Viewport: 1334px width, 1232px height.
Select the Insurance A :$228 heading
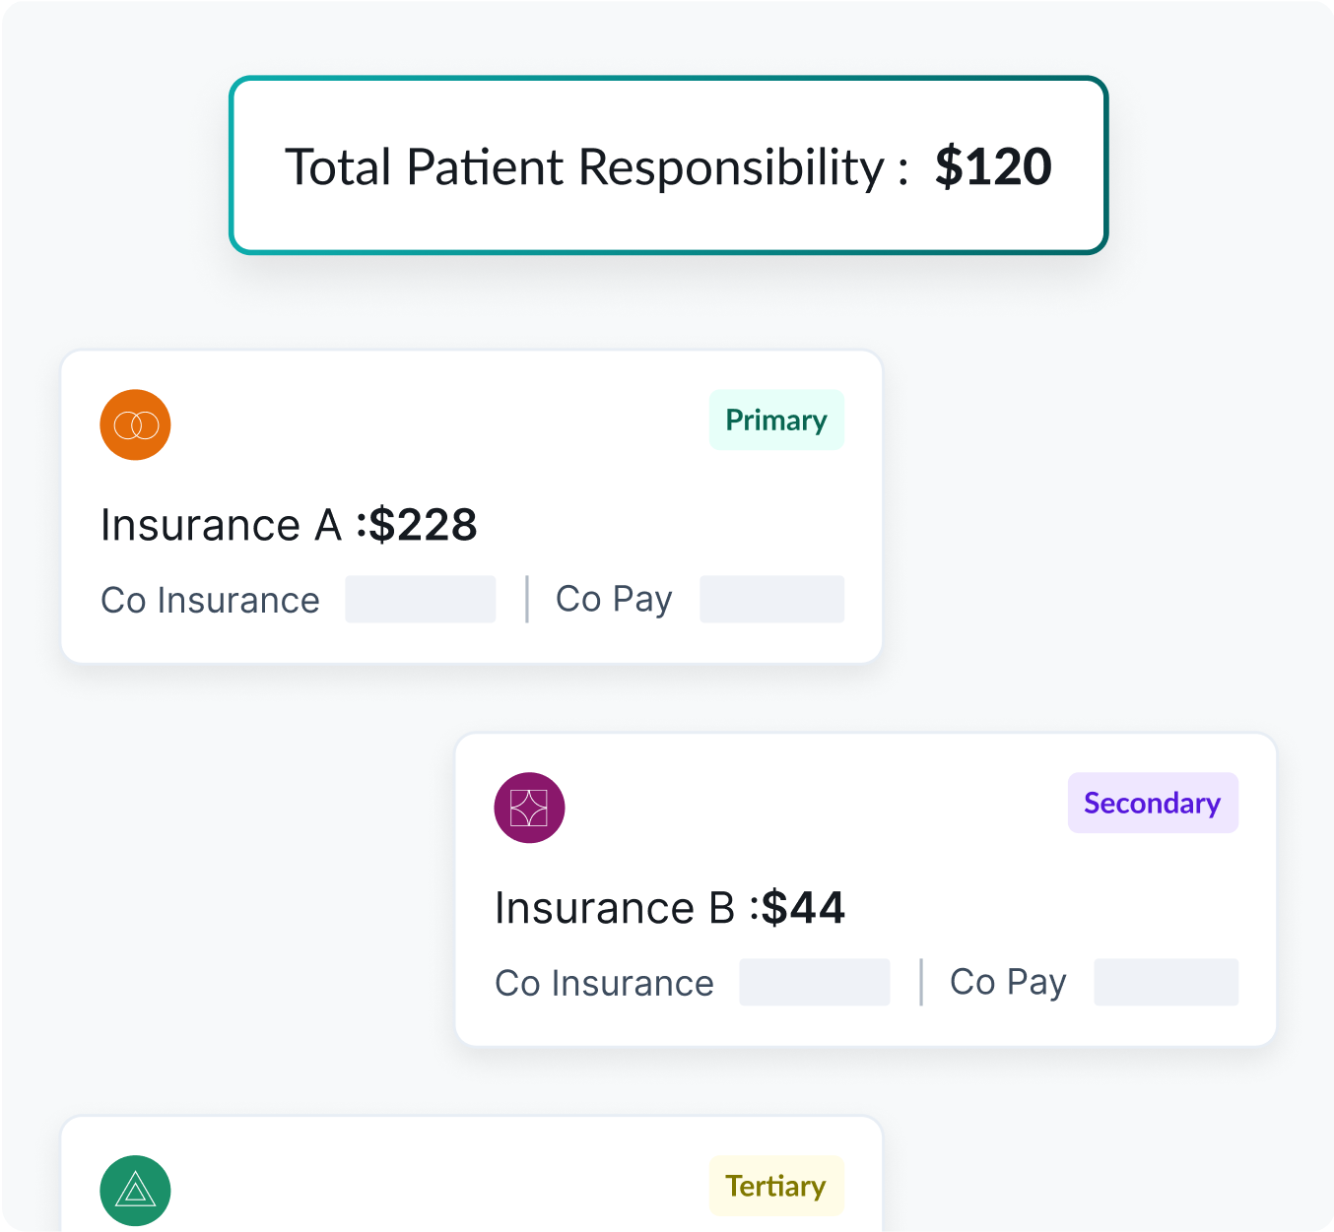[x=289, y=525]
